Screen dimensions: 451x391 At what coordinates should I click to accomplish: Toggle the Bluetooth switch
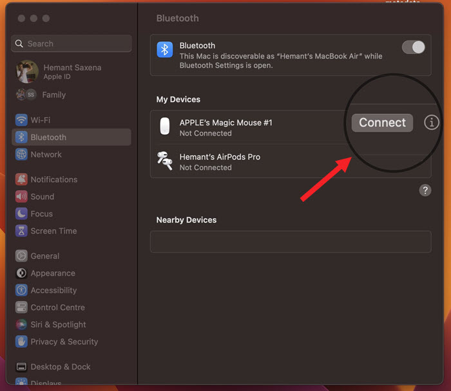tap(414, 47)
